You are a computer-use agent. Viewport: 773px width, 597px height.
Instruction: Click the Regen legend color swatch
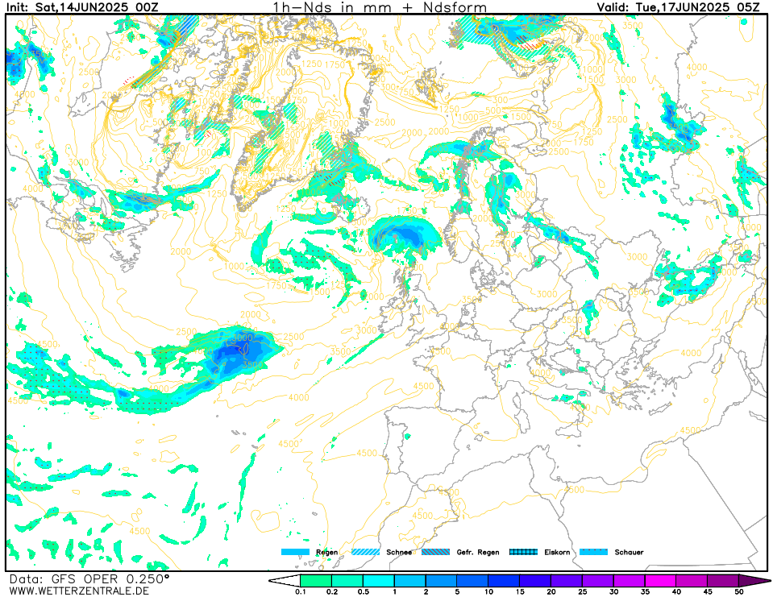point(295,552)
